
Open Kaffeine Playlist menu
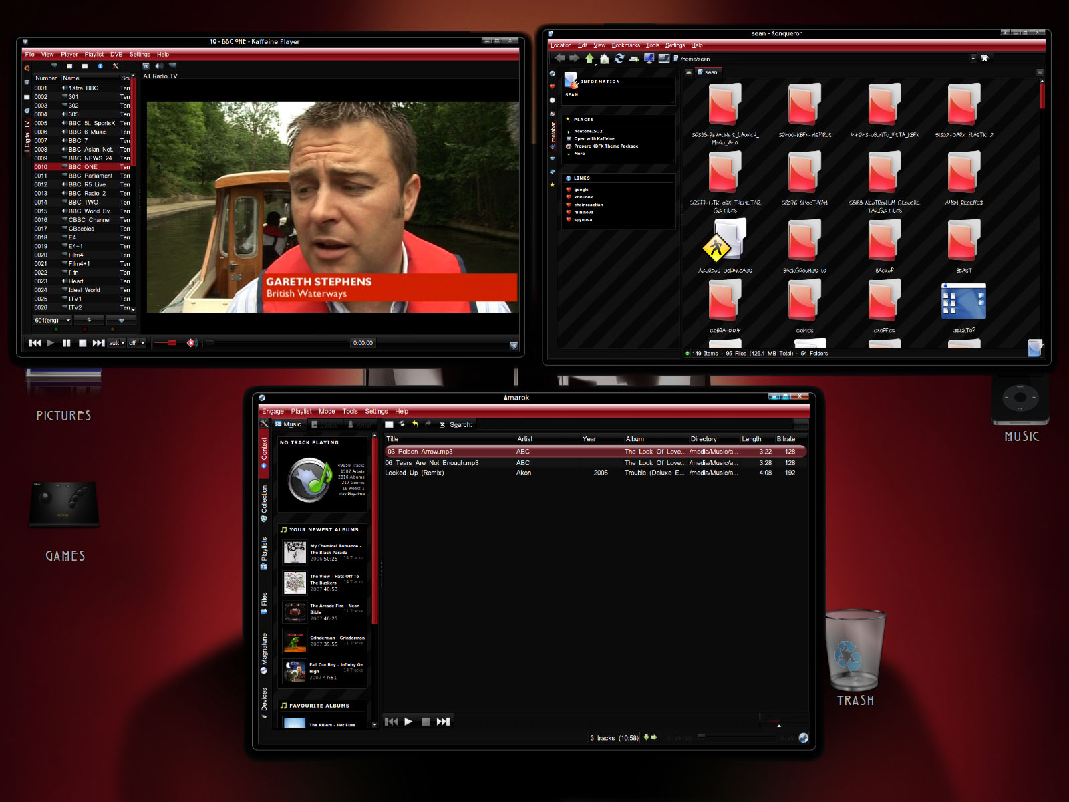(94, 55)
